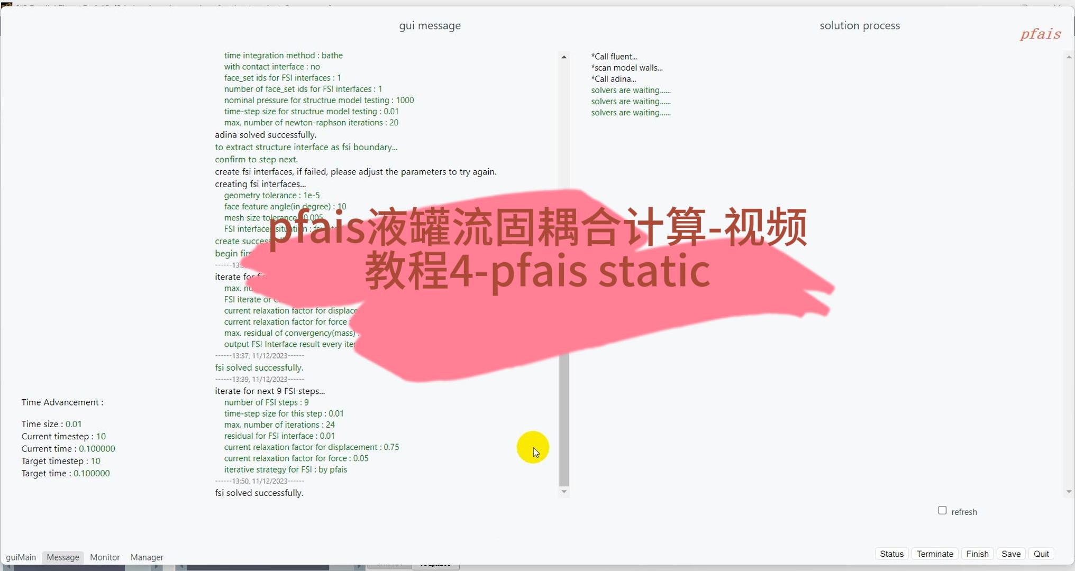This screenshot has height=571, width=1075.
Task: Click the 'solution process' heading
Action: (x=860, y=25)
